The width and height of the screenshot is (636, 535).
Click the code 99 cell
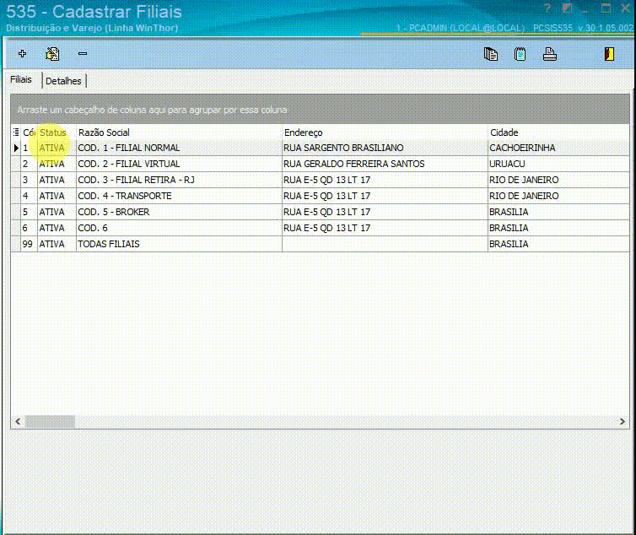[29, 244]
